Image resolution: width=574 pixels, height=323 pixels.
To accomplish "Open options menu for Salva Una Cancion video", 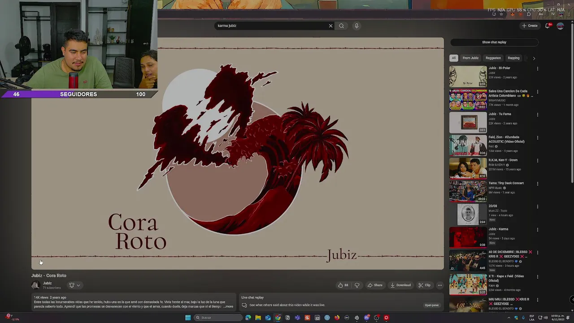I will click(x=537, y=92).
